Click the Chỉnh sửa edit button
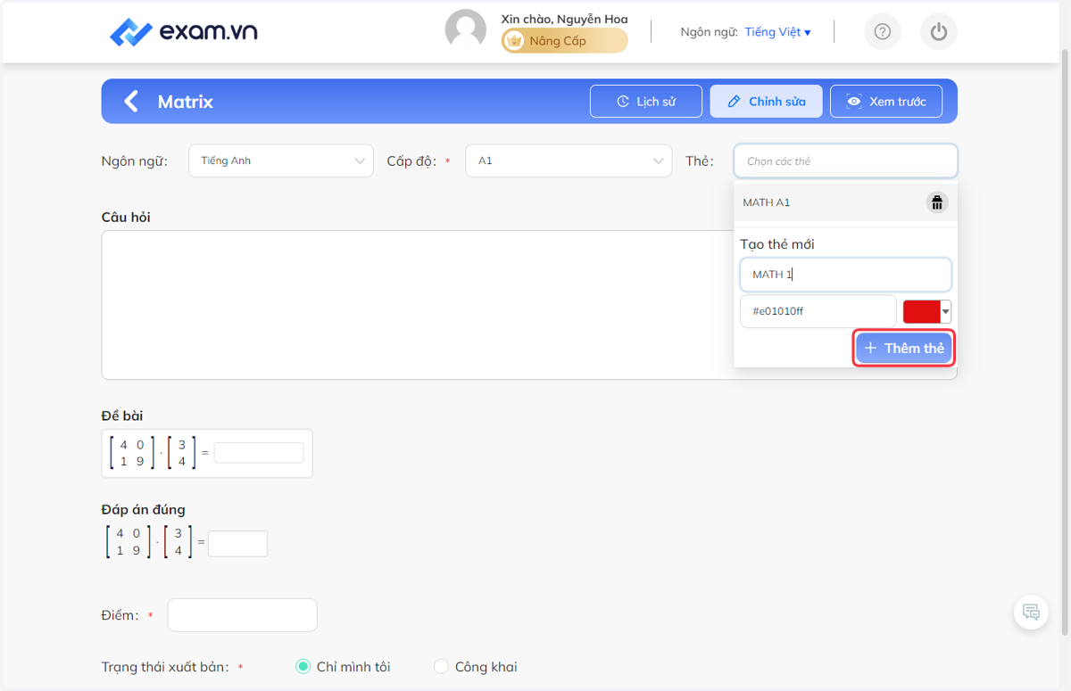Viewport: 1071px width, 691px height. (767, 102)
